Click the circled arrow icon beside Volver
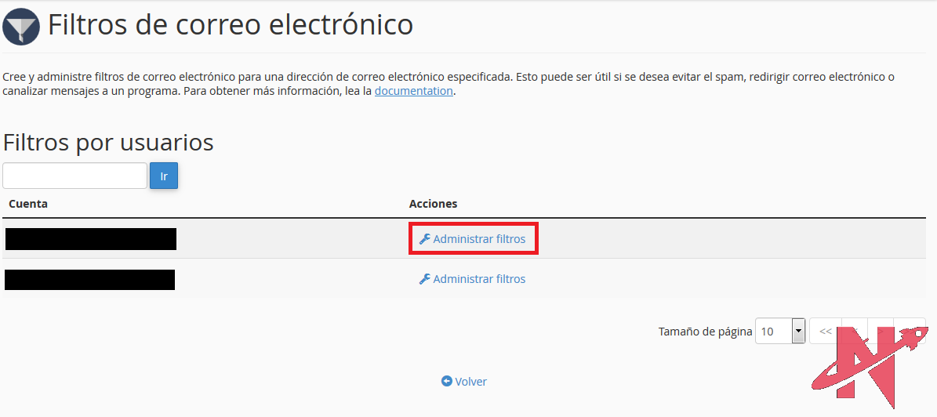 click(x=447, y=382)
